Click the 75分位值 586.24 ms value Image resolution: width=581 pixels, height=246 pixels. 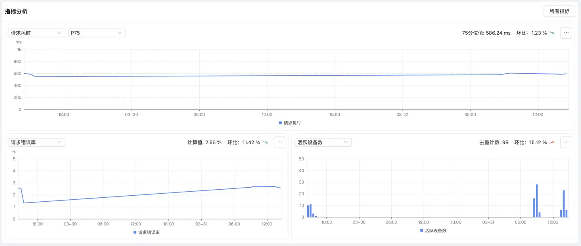click(486, 33)
